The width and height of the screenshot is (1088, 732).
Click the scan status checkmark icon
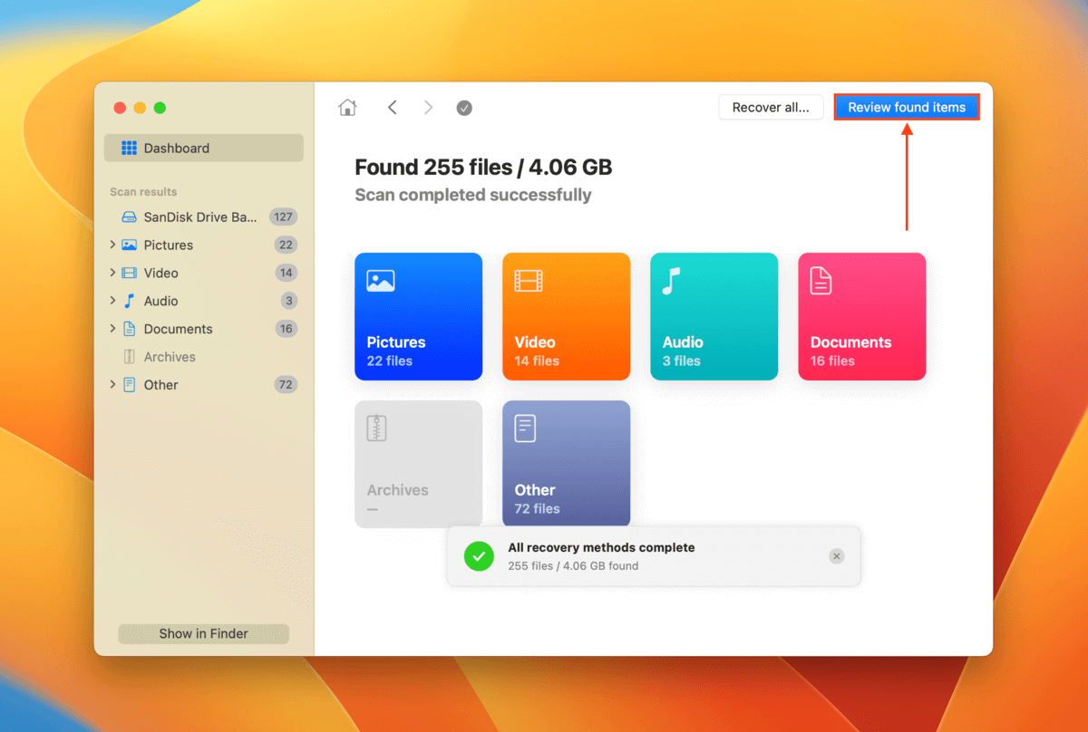click(464, 108)
